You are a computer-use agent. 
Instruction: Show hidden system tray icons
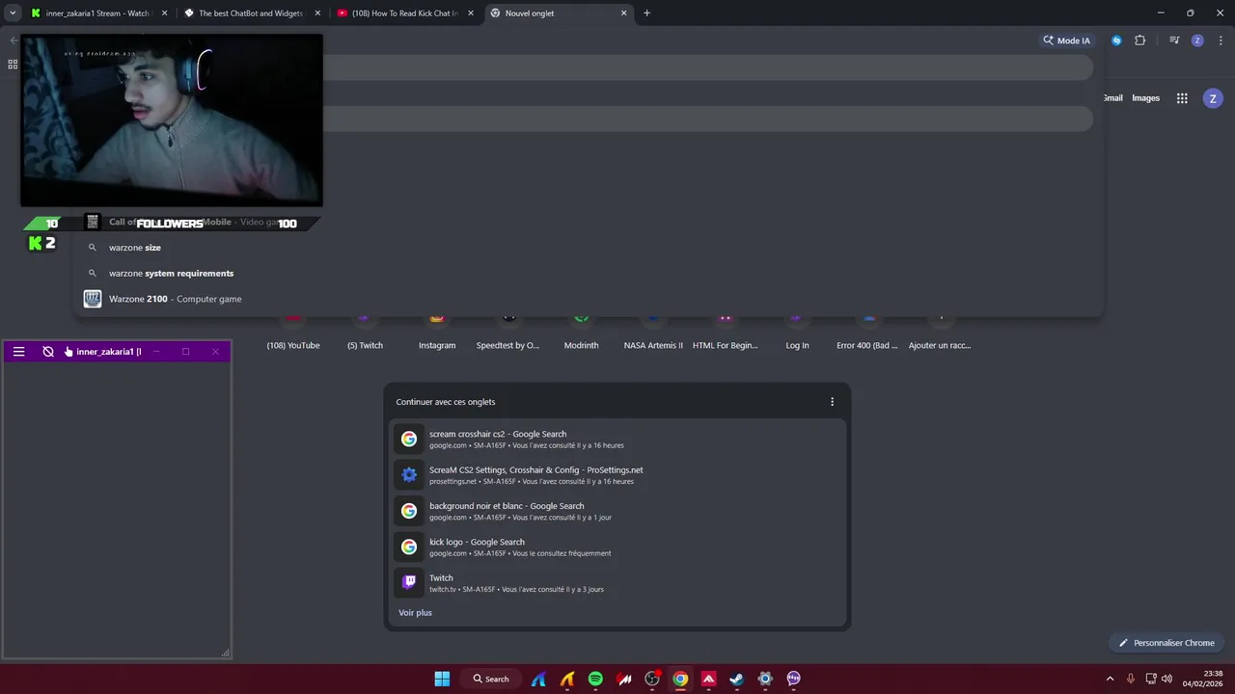tap(1110, 679)
